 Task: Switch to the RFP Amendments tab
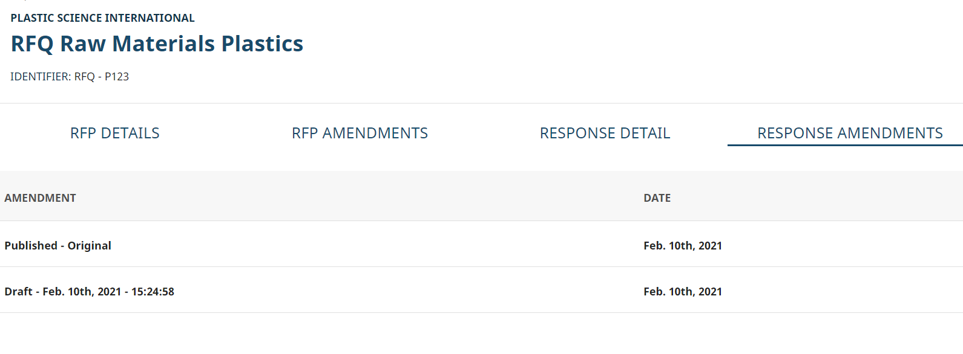360,134
